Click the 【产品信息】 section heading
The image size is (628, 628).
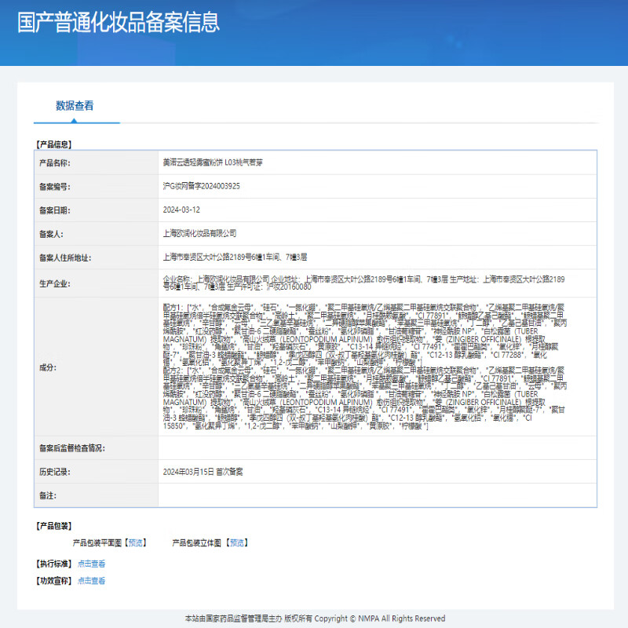[54, 144]
